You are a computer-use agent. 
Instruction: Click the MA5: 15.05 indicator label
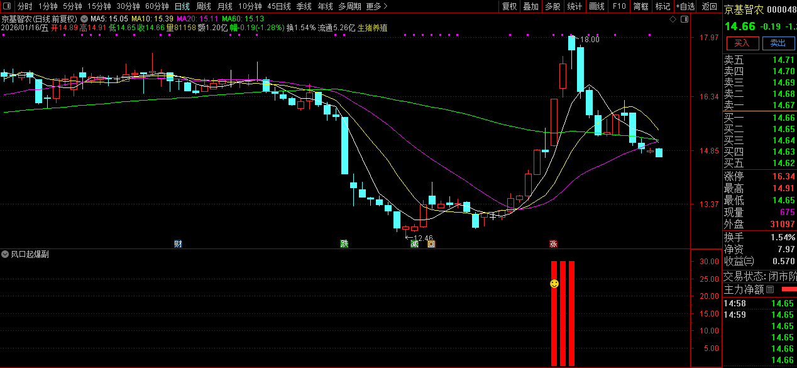pos(109,19)
